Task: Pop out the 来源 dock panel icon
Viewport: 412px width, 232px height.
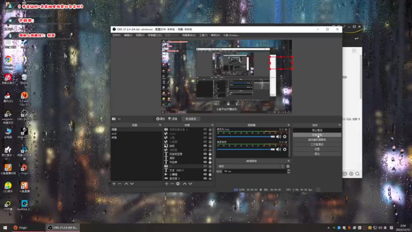Action: tap(212, 125)
